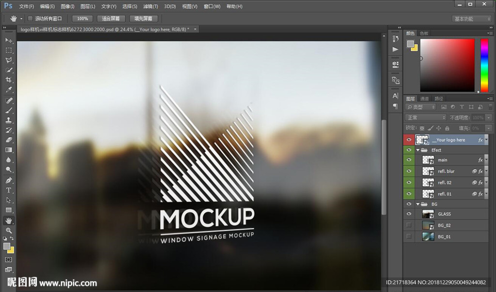
Task: Collapse the BG layer group
Action: [x=418, y=204]
